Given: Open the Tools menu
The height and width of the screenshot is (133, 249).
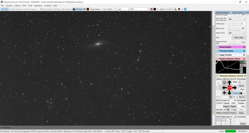Looking at the screenshot, I should [30, 6].
